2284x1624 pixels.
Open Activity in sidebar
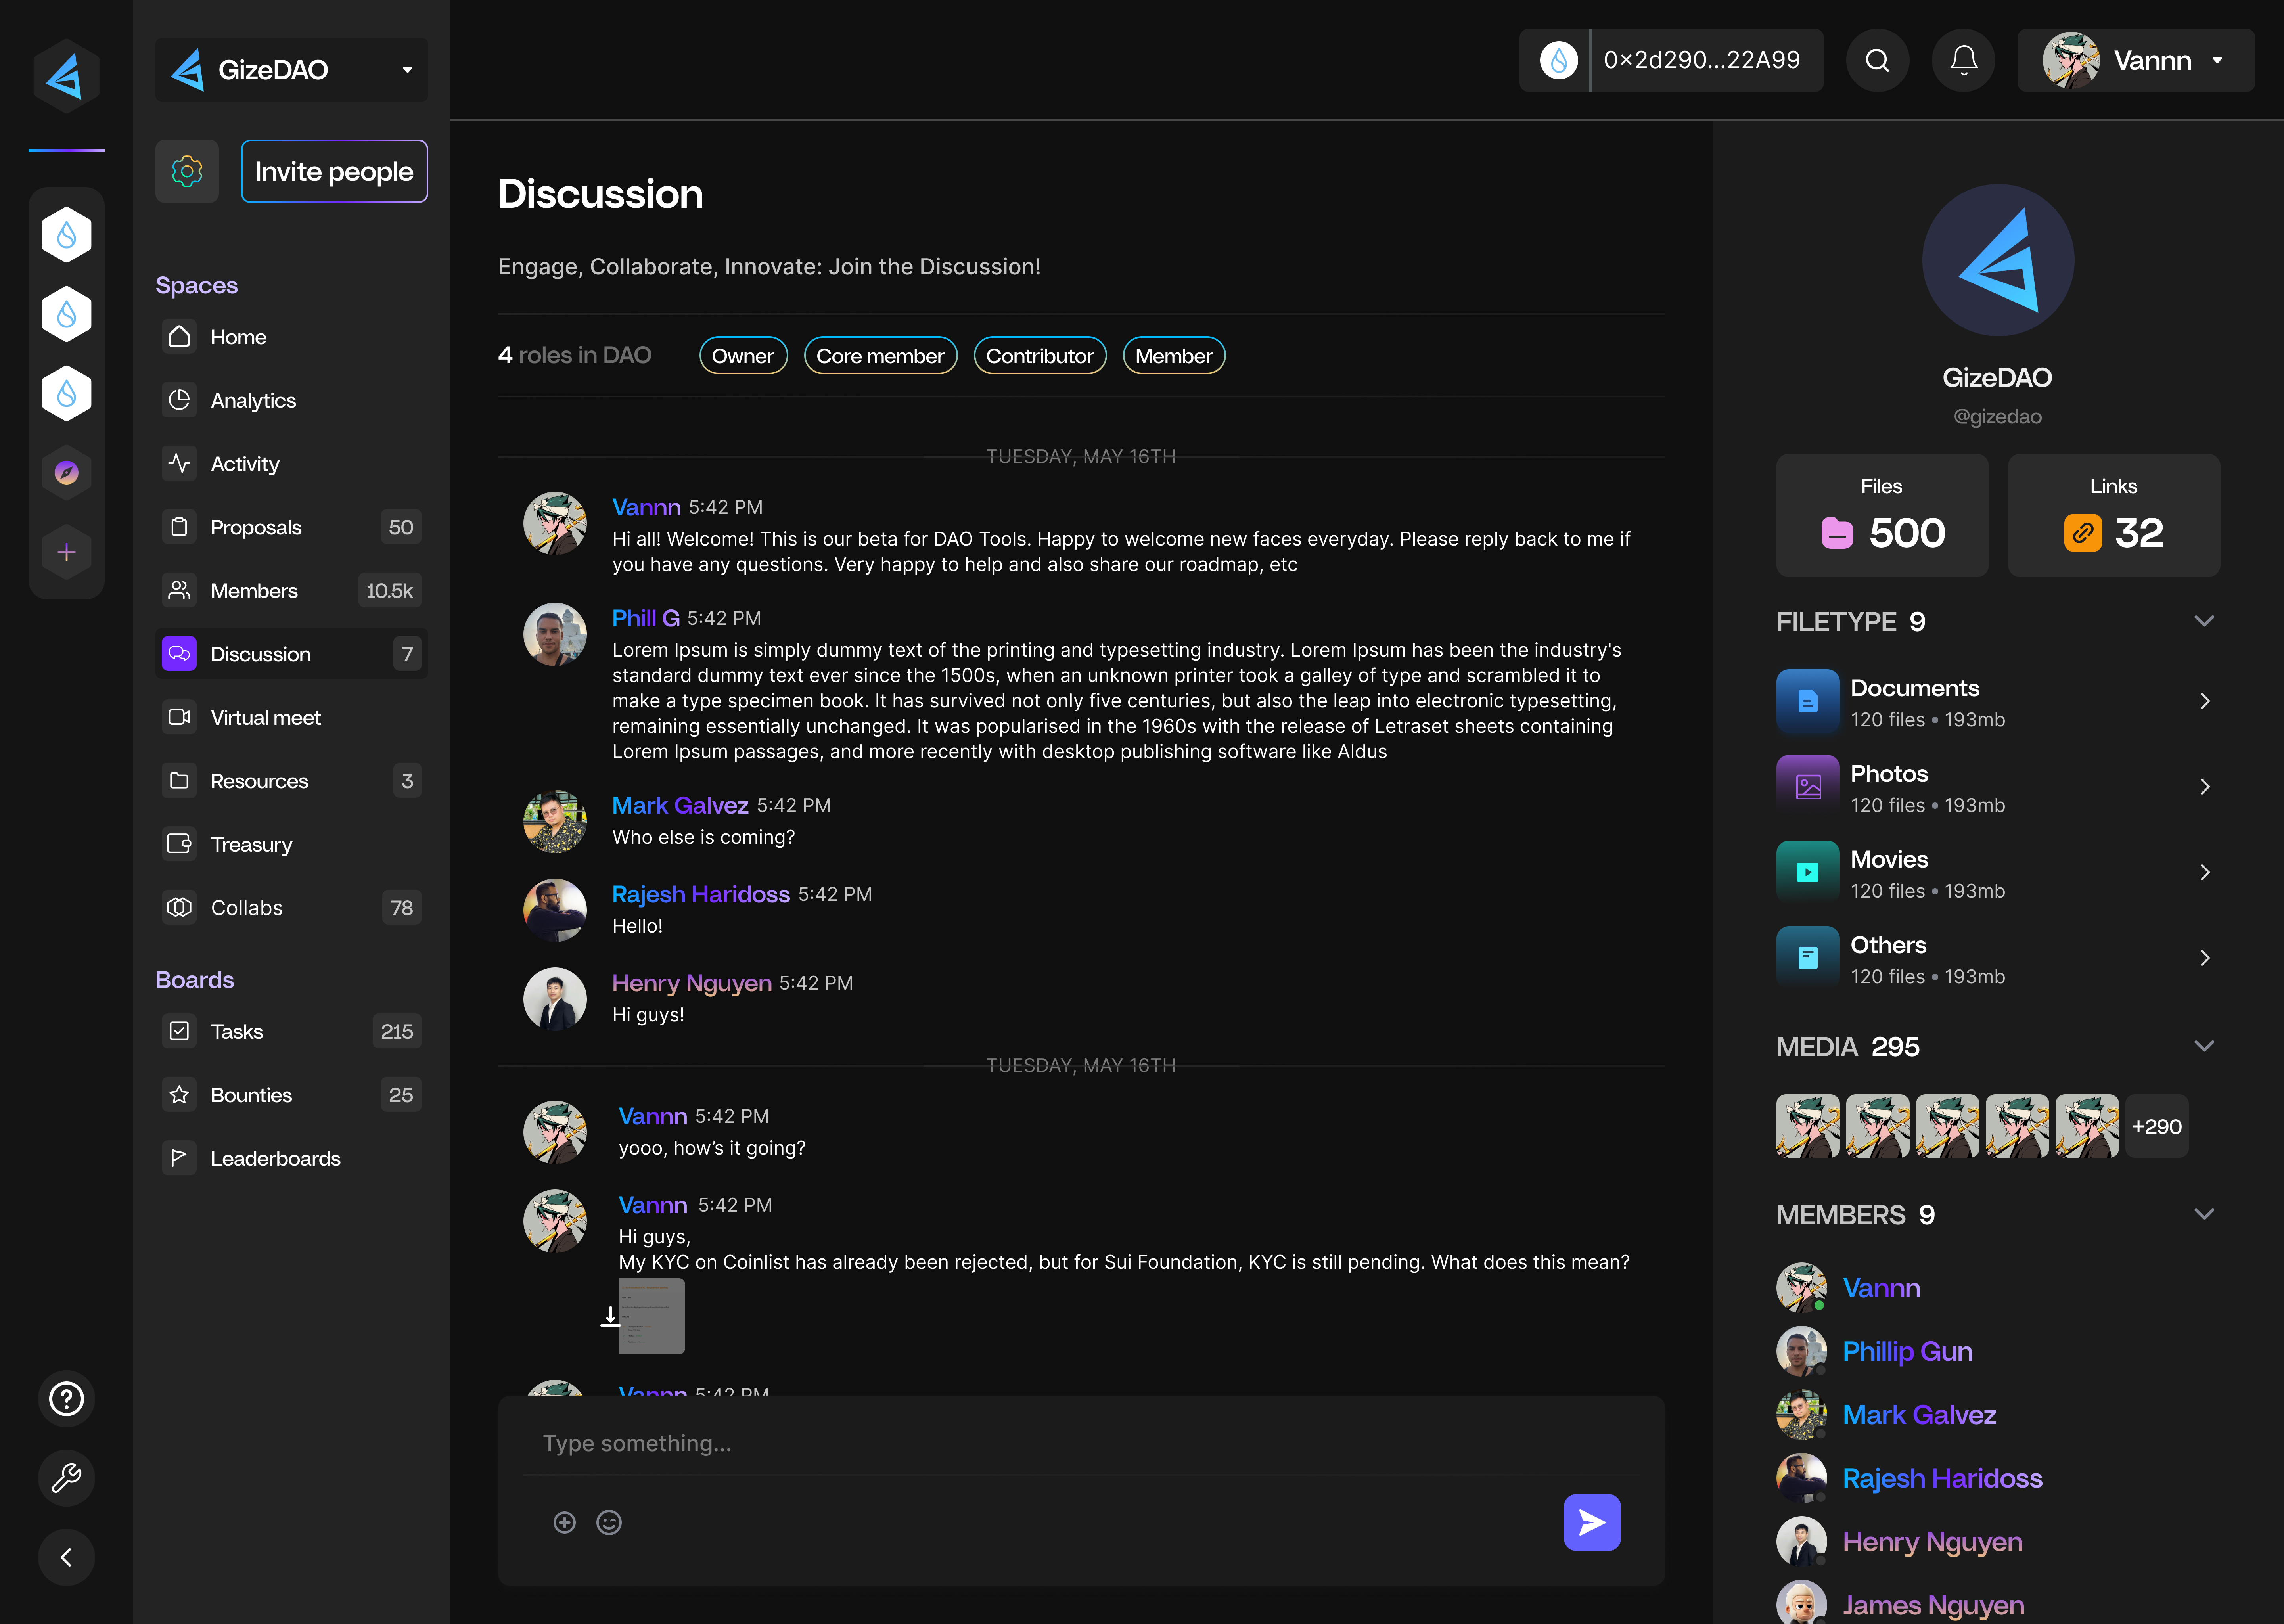pyautogui.click(x=291, y=464)
